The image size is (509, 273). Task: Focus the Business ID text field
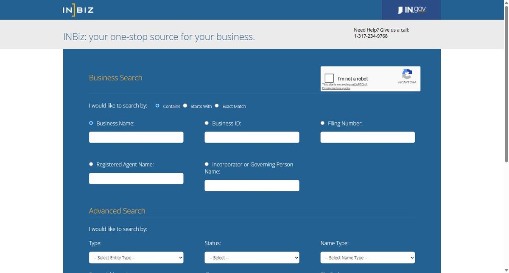pyautogui.click(x=252, y=137)
